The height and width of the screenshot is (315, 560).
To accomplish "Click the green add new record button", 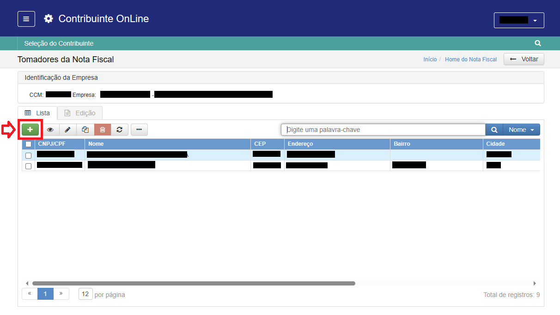I will tap(30, 130).
